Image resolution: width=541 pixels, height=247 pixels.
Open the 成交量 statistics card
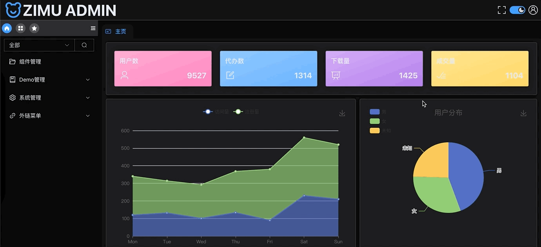[480, 69]
